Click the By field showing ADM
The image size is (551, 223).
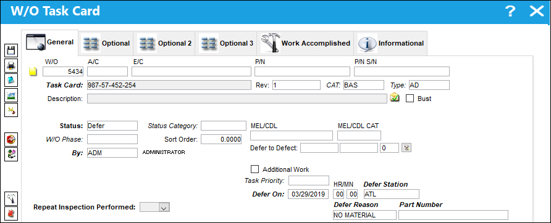tap(112, 153)
